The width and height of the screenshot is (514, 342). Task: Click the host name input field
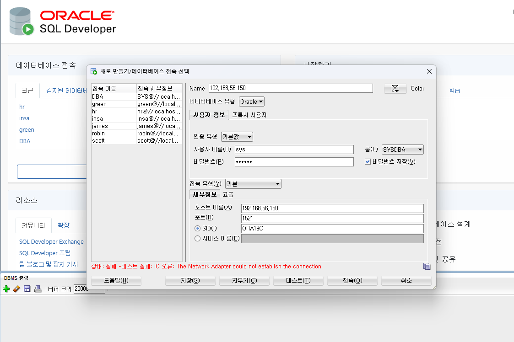(332, 208)
